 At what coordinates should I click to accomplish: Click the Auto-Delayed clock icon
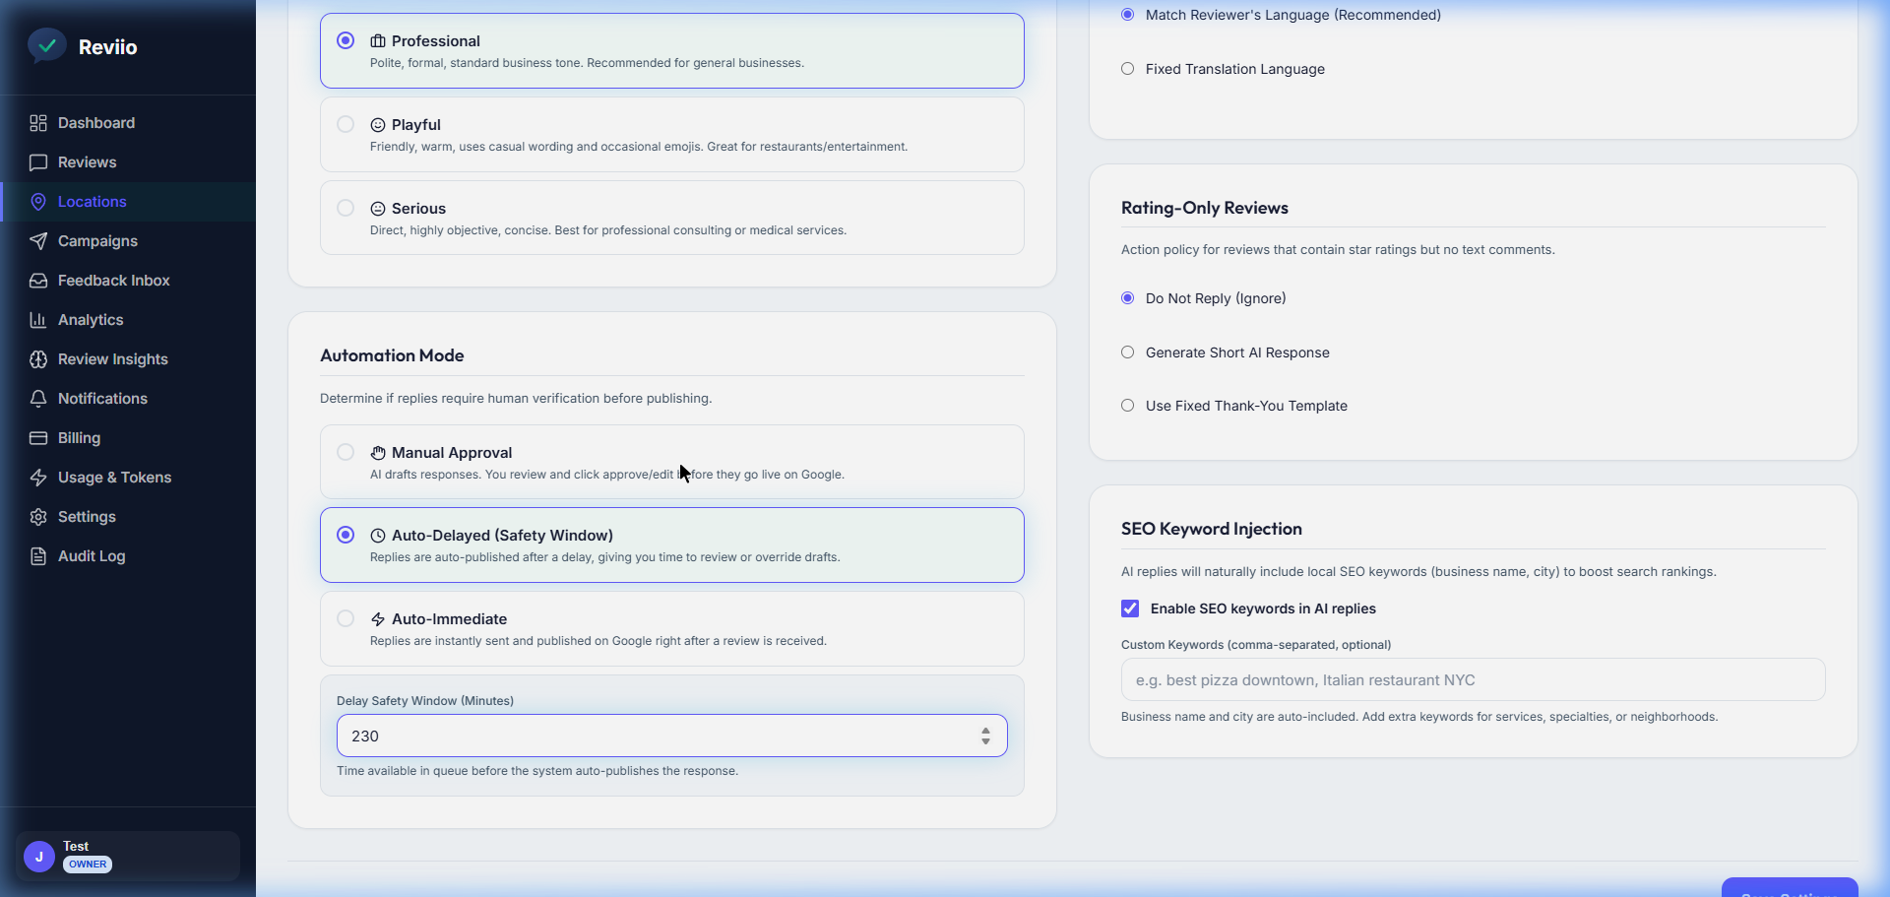(378, 536)
